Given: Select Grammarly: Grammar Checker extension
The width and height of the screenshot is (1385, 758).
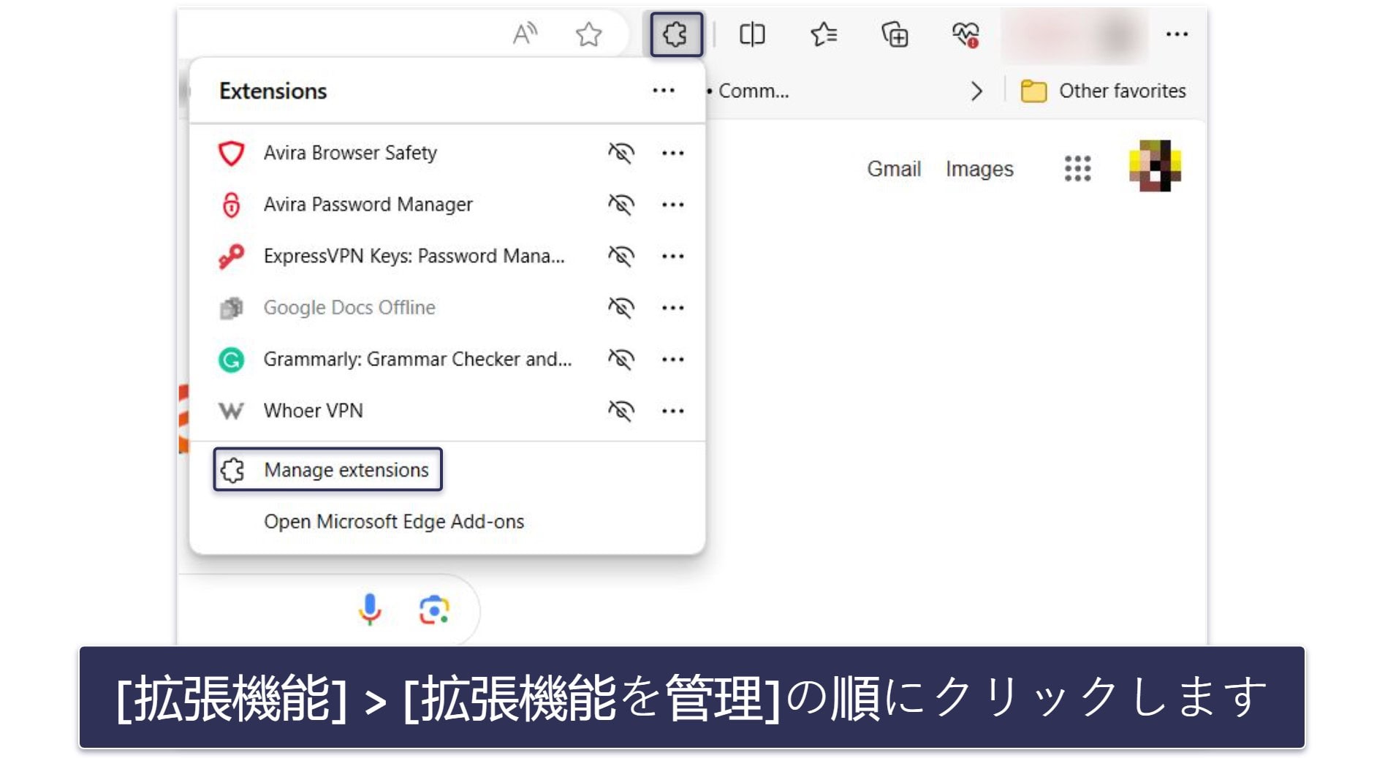Looking at the screenshot, I should pyautogui.click(x=417, y=359).
